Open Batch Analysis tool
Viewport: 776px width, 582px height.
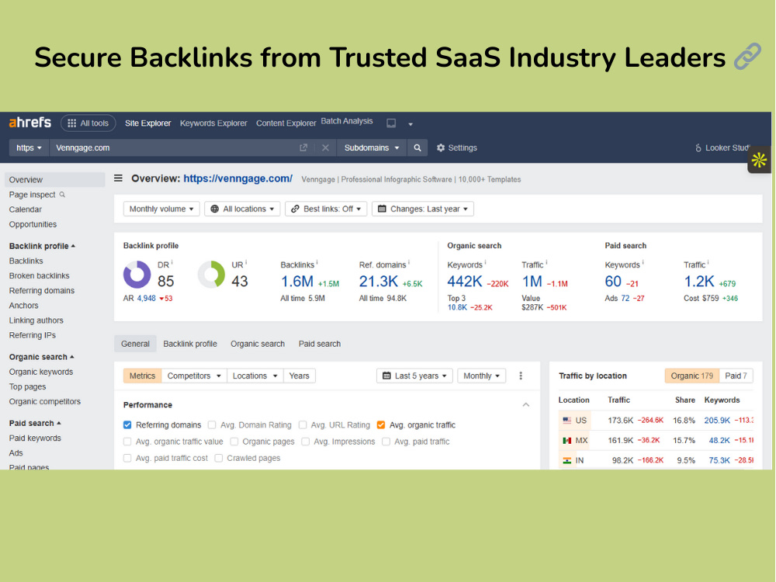point(346,121)
